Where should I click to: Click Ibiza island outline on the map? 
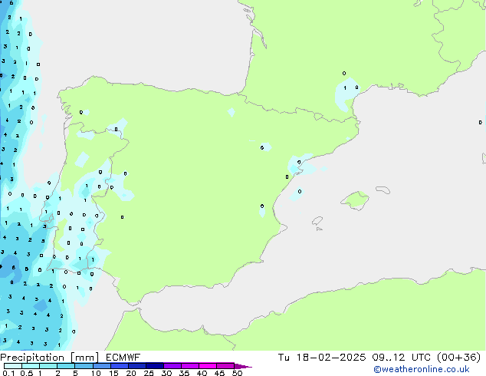pyautogui.click(x=317, y=221)
